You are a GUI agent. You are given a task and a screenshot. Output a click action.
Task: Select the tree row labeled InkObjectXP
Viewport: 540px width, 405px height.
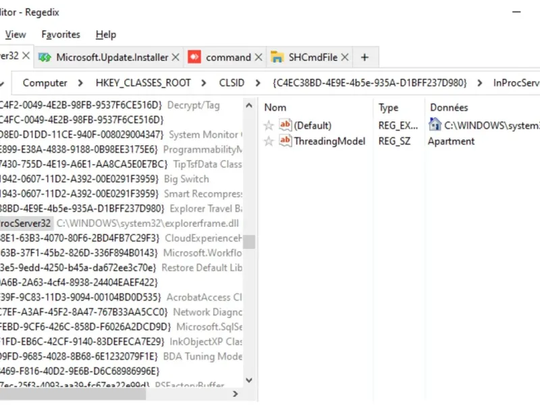coord(121,342)
